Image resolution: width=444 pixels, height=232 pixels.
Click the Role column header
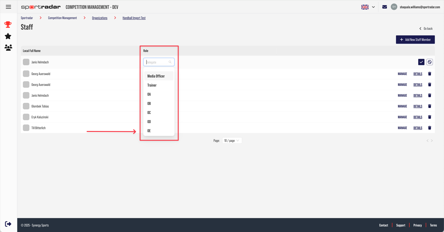146,51
